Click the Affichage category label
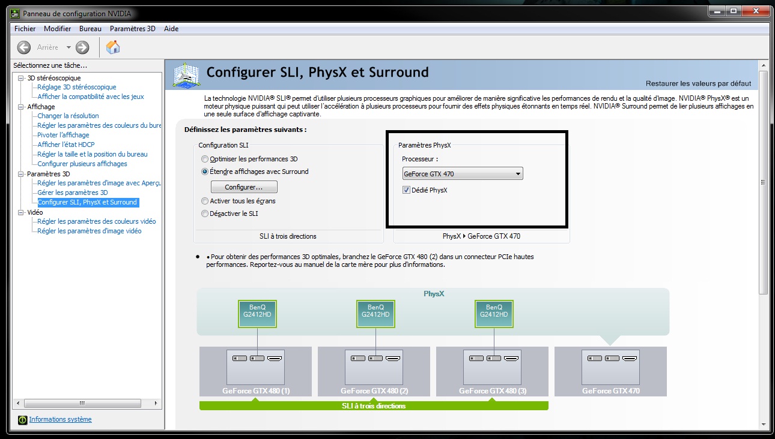 pyautogui.click(x=41, y=107)
